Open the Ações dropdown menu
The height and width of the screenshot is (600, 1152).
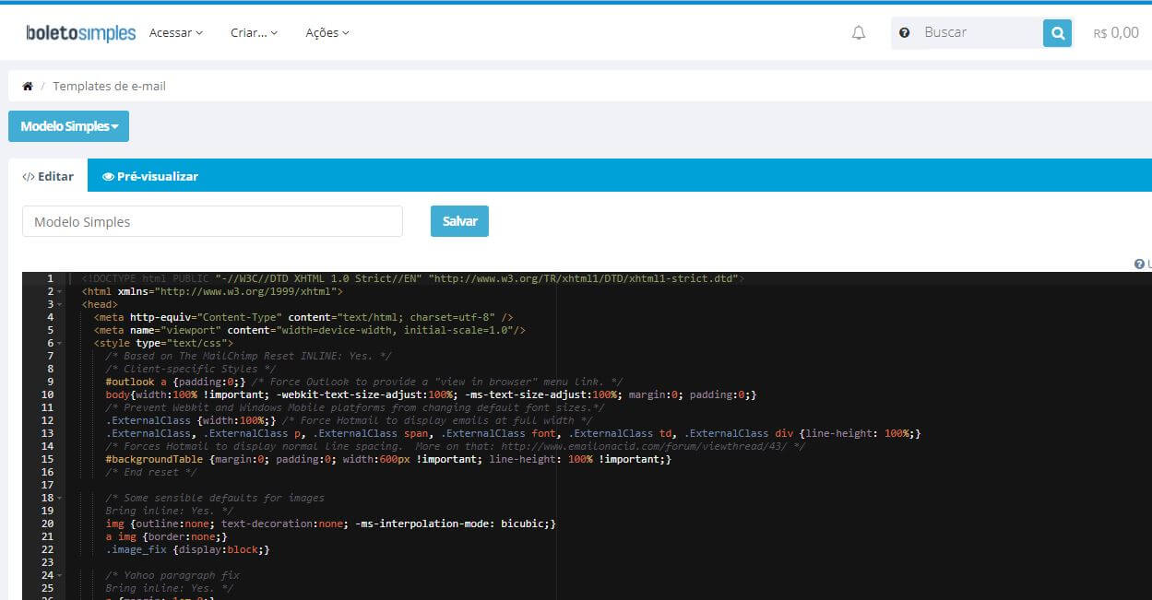coord(326,32)
